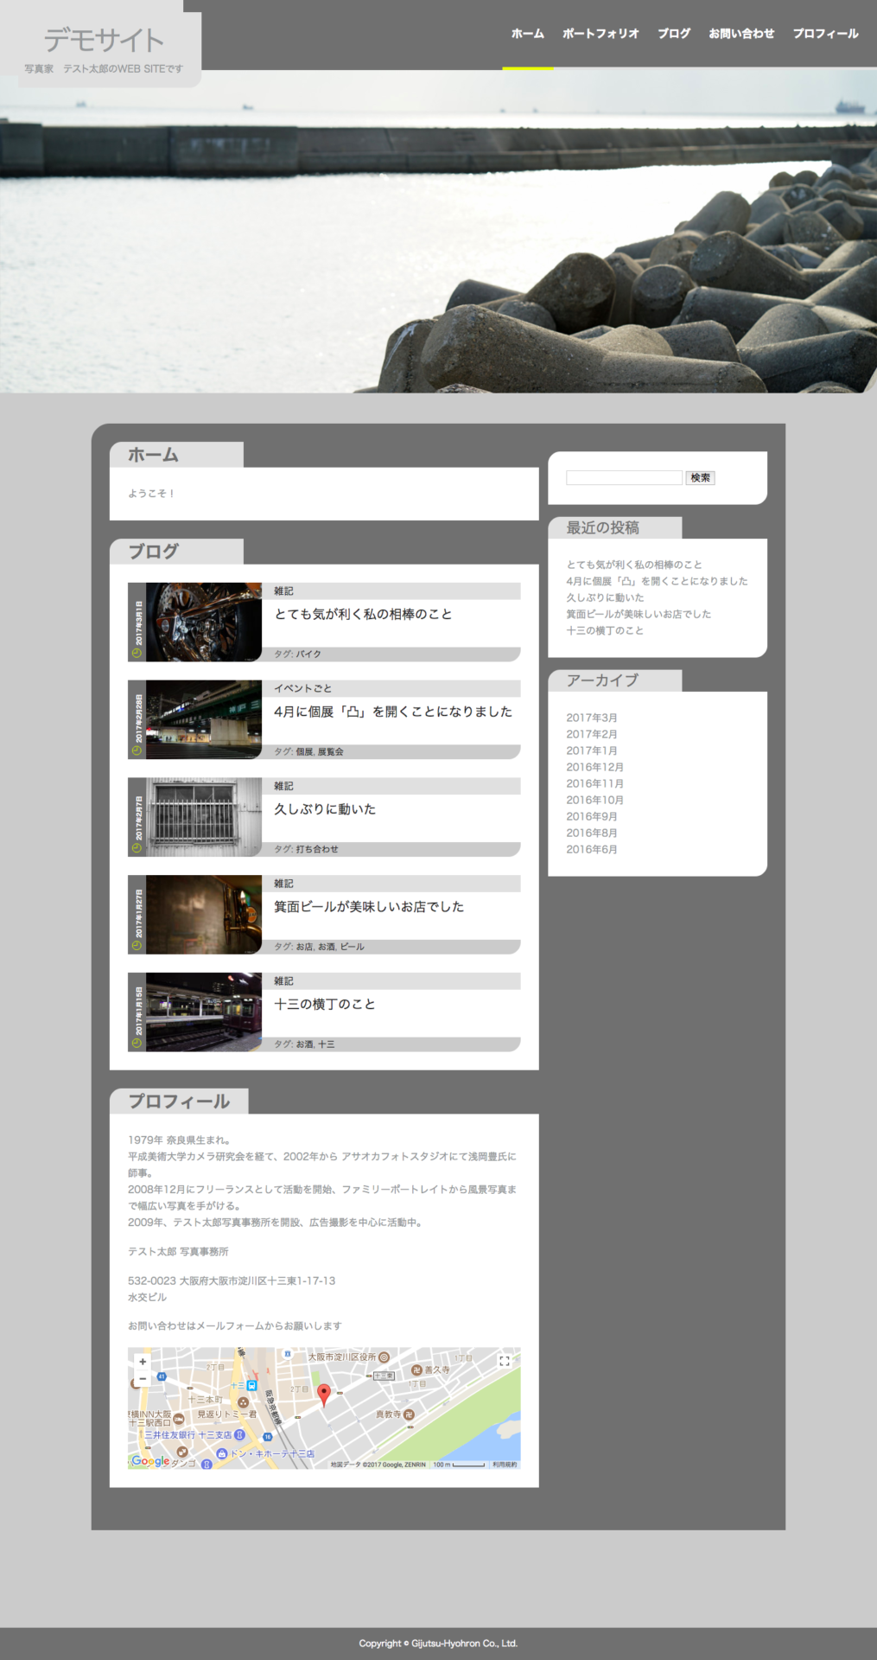This screenshot has height=1660, width=877.
Task: Click the デモサイト site title
Action: pyautogui.click(x=104, y=40)
